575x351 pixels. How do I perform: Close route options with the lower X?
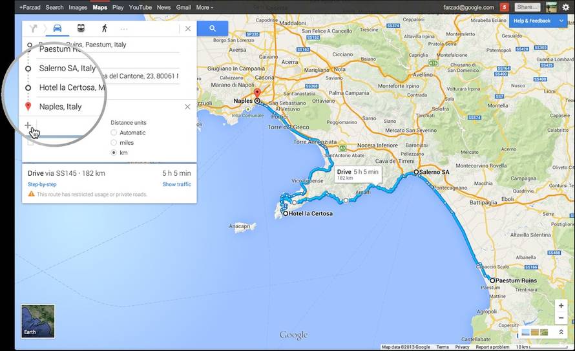pyautogui.click(x=187, y=107)
